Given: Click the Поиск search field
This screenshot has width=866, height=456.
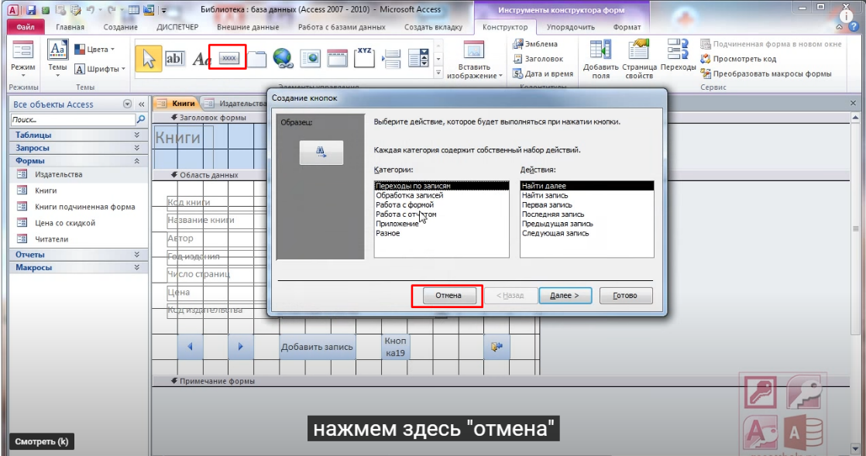Looking at the screenshot, I should pos(72,120).
